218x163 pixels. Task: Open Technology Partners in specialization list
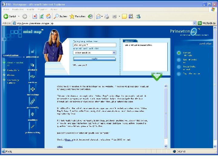tap(13, 81)
